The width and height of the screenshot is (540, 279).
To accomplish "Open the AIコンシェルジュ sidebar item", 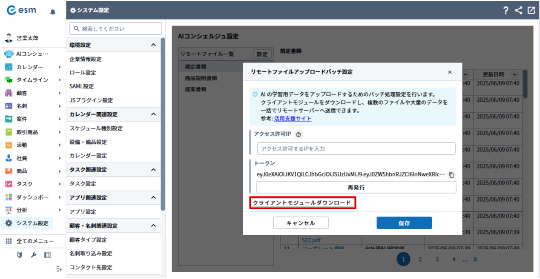I will (x=32, y=54).
